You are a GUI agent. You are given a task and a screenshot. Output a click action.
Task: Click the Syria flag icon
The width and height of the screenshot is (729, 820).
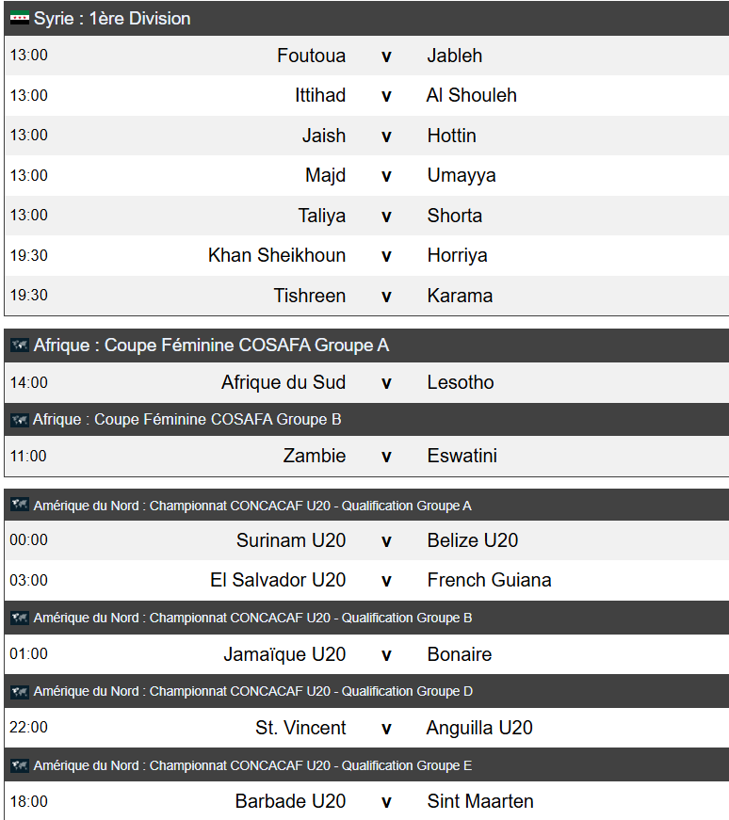tap(20, 18)
